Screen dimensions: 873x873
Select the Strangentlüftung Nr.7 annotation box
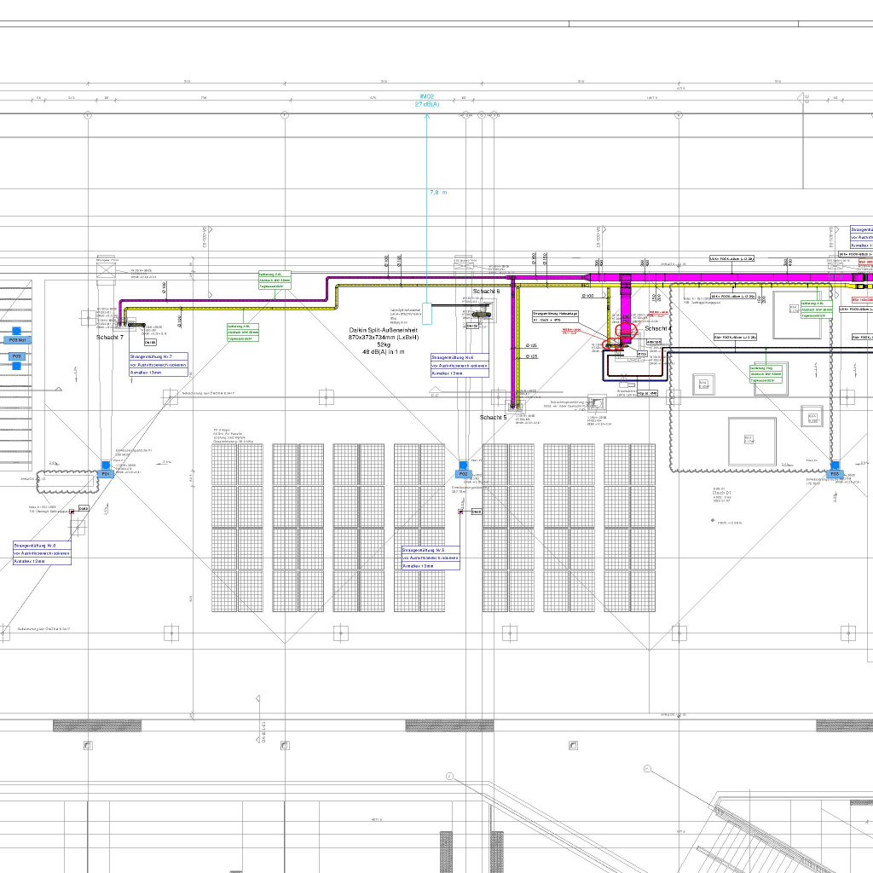point(158,364)
